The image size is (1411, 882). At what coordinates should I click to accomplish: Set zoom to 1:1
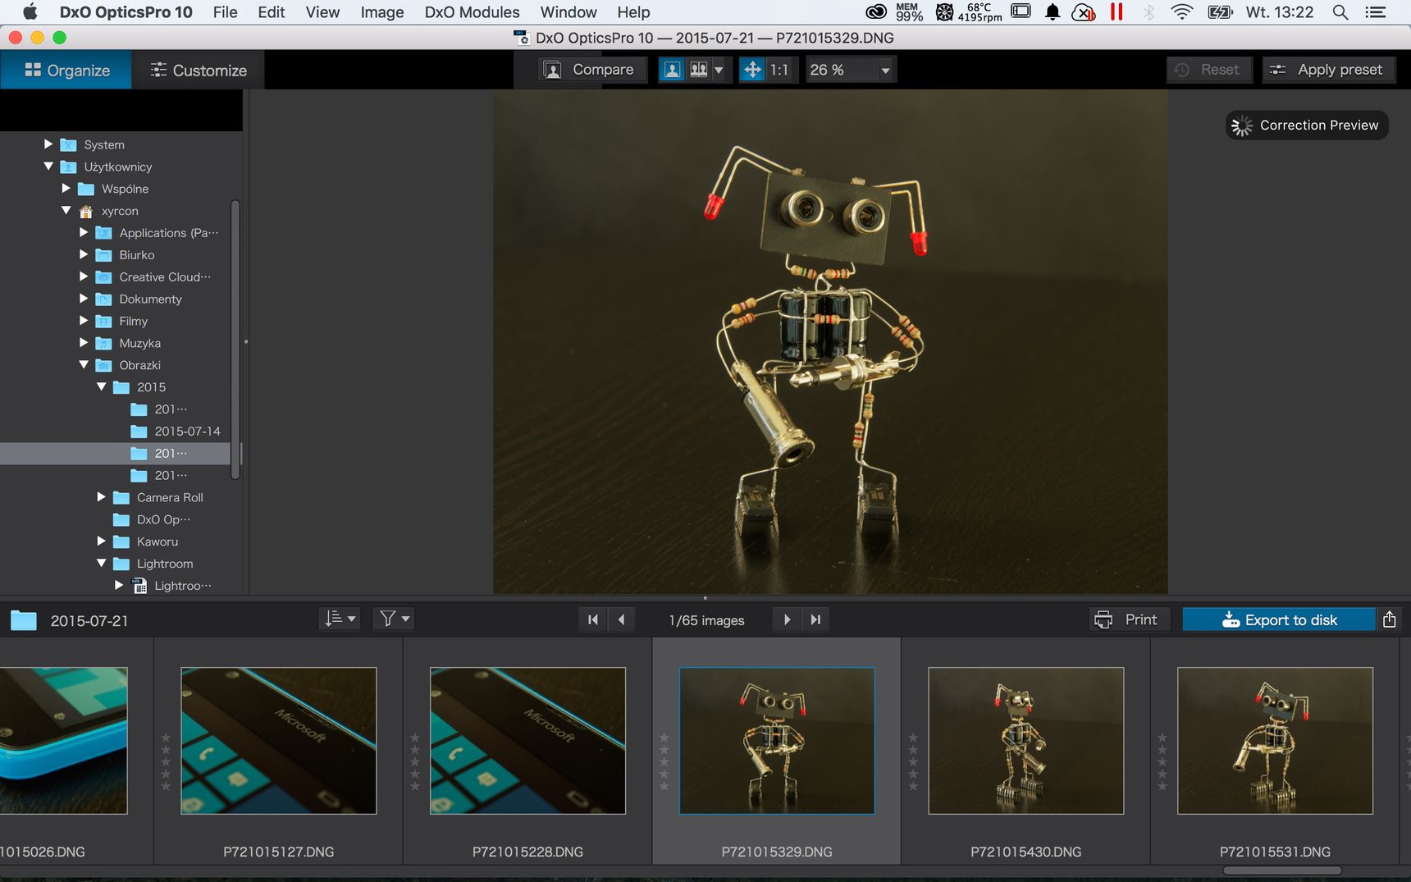(779, 70)
